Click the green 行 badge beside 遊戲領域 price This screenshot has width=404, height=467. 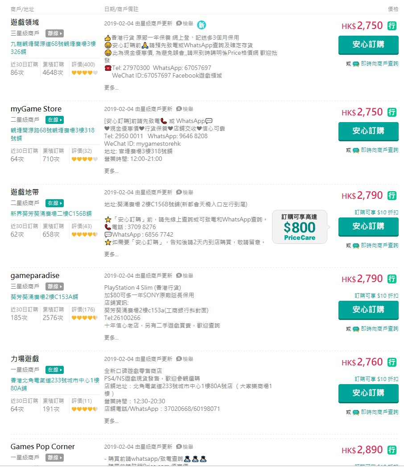pos(392,26)
